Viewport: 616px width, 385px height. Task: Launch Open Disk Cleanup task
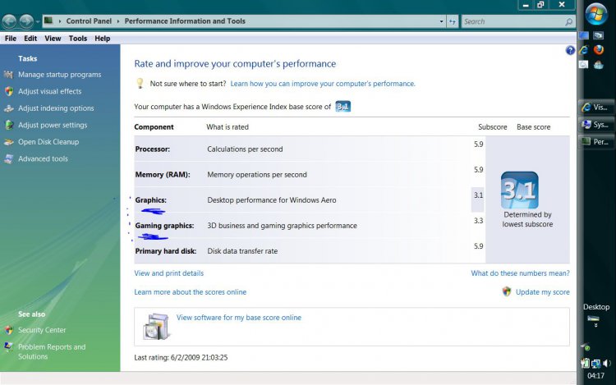click(x=48, y=142)
